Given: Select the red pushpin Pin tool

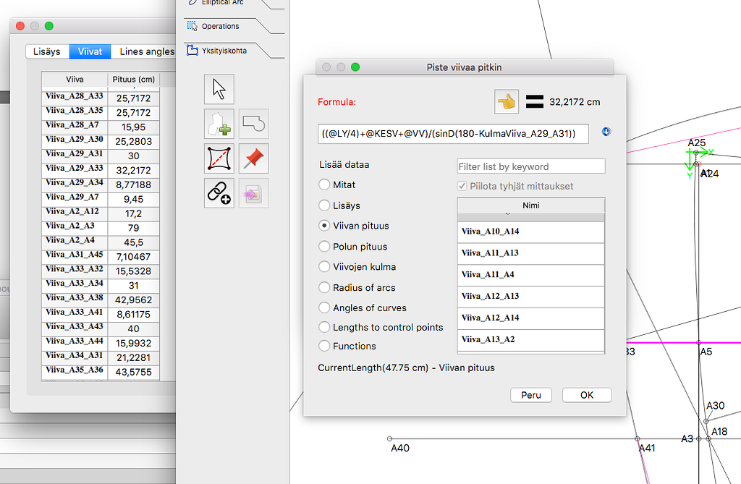Looking at the screenshot, I should [253, 158].
